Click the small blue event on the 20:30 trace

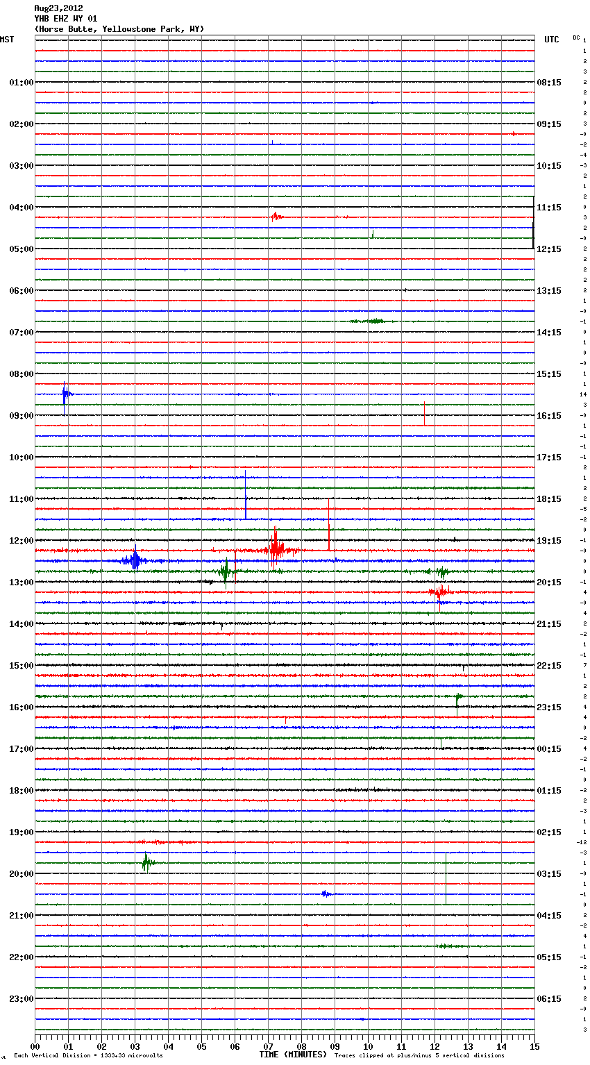coord(326,894)
